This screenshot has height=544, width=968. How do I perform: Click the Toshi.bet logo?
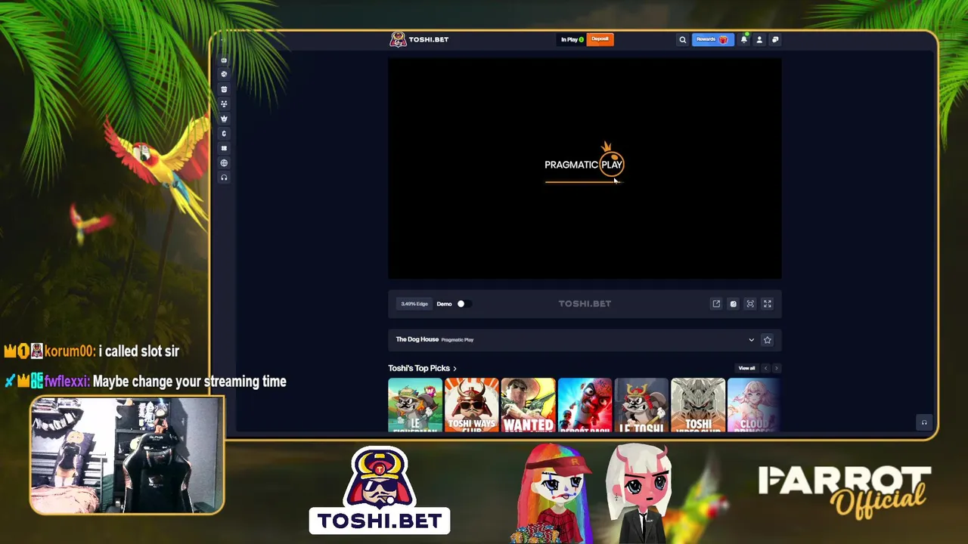click(x=419, y=39)
